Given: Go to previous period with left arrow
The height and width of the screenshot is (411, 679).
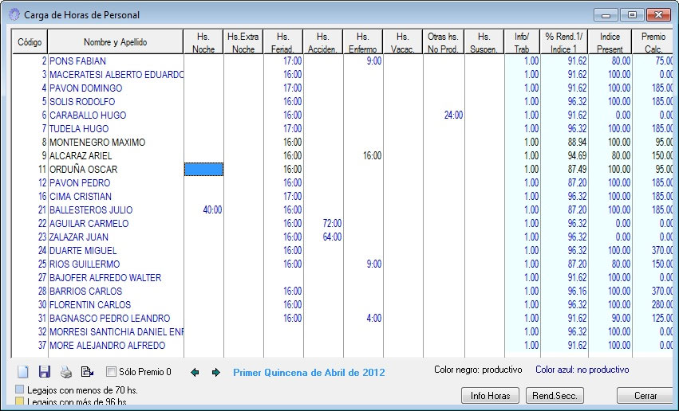Looking at the screenshot, I should (195, 372).
